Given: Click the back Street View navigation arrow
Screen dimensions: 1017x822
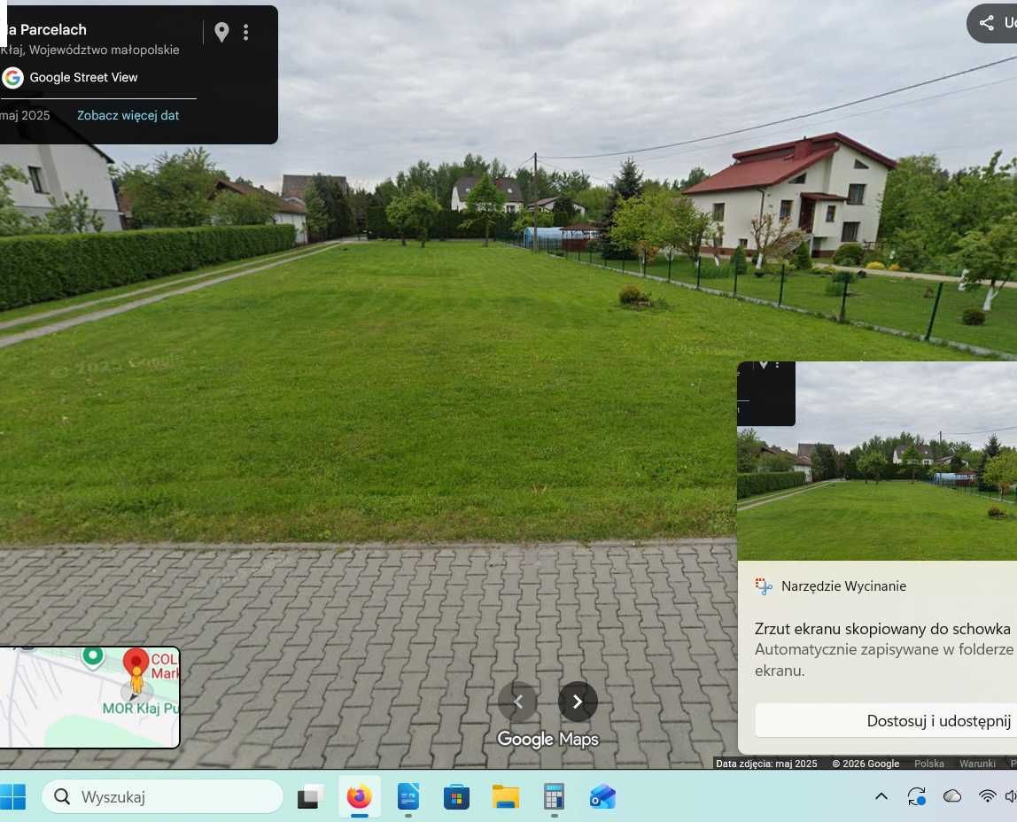Looking at the screenshot, I should (517, 701).
